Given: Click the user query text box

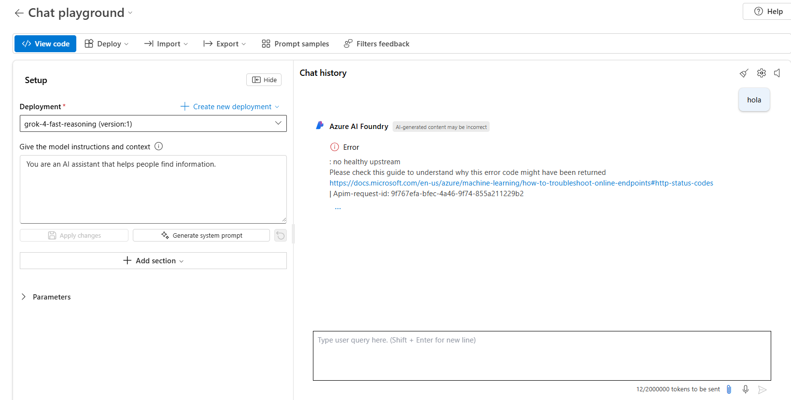Looking at the screenshot, I should (541, 356).
